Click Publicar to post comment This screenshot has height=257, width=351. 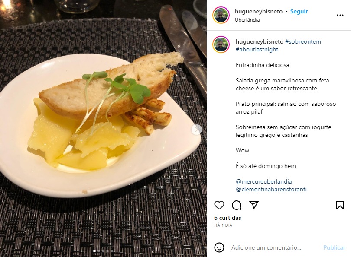point(334,247)
